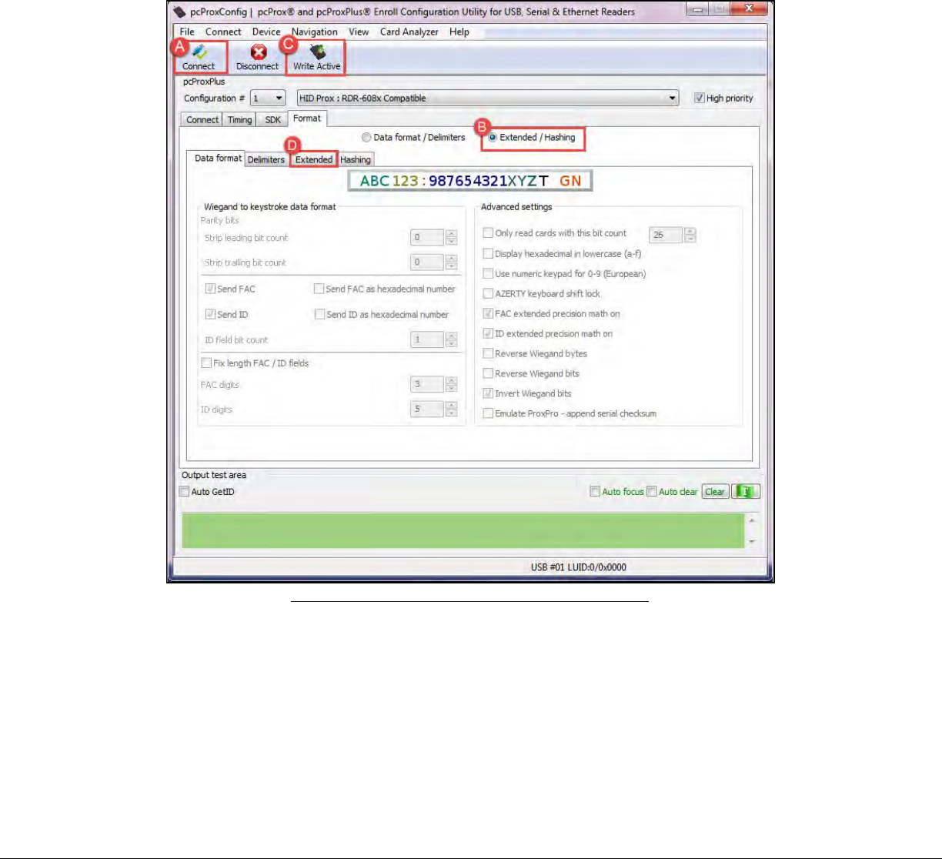Click ID digits stepper
Image resolution: width=942 pixels, height=859 pixels.
pos(452,409)
